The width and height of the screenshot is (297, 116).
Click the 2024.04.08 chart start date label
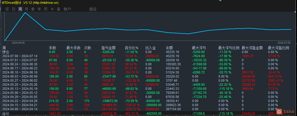point(18,43)
